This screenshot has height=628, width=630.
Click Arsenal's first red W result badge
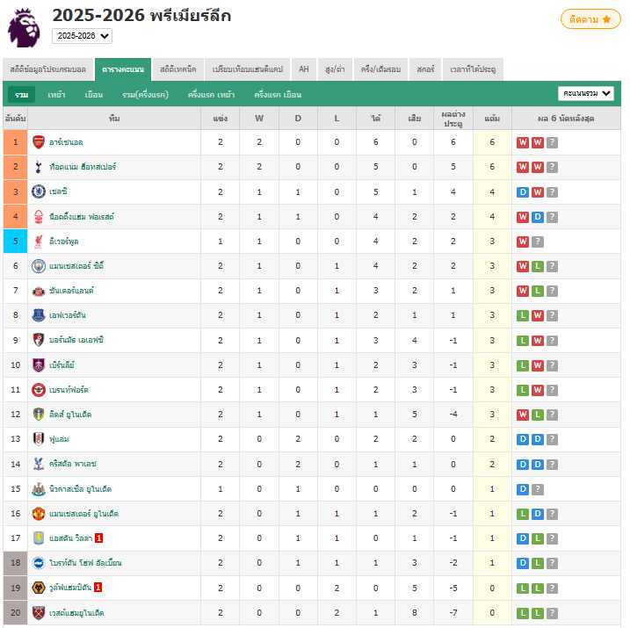coord(522,142)
